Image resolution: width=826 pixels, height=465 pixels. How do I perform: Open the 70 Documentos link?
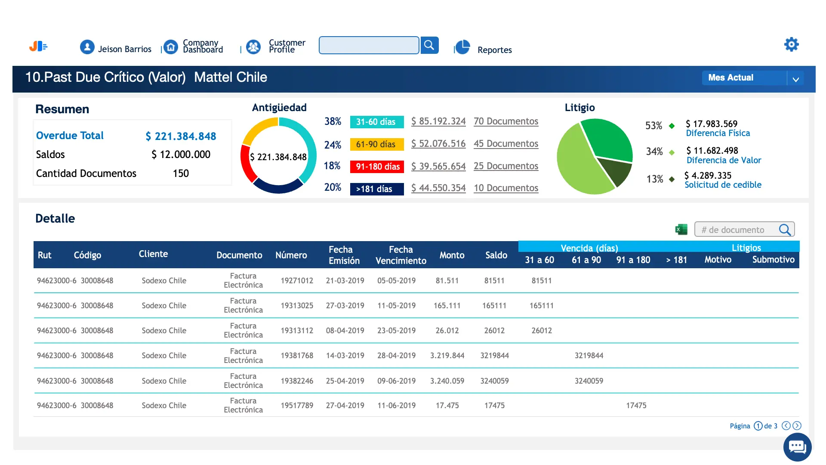[505, 121]
